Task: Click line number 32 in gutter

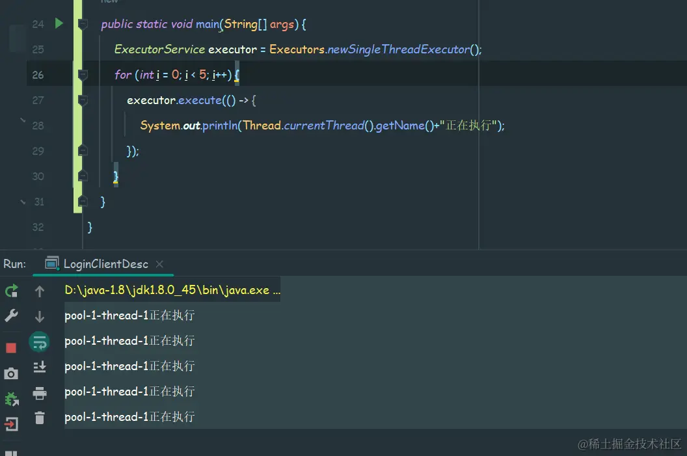Action: click(x=38, y=227)
